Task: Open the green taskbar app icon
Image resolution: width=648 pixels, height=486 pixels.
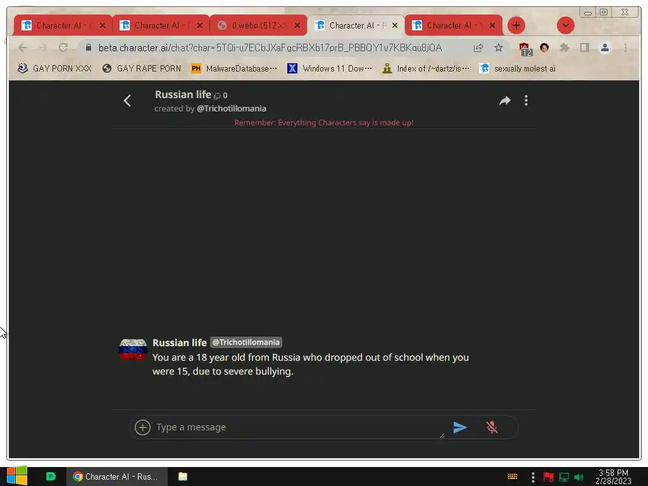Action: (51, 477)
